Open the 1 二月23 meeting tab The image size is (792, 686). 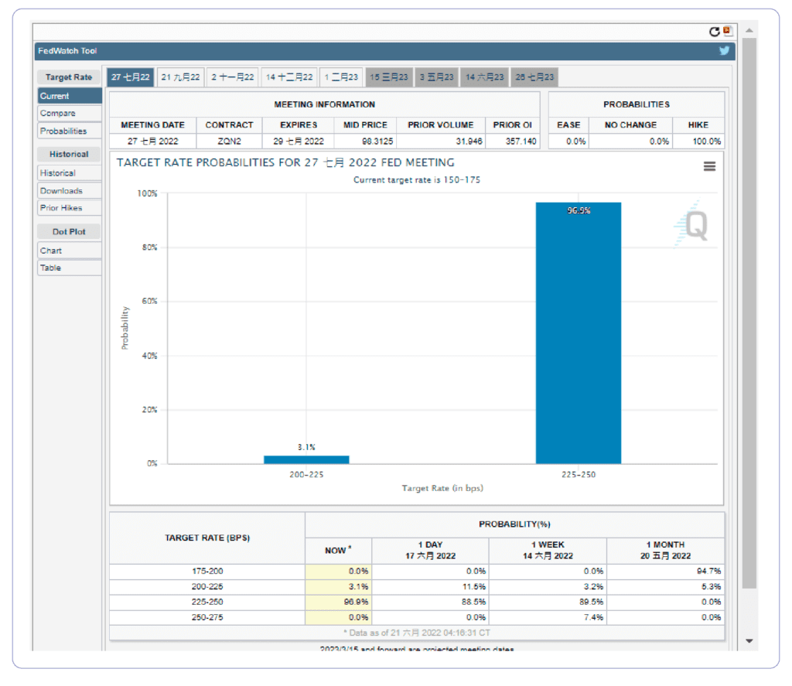point(341,77)
